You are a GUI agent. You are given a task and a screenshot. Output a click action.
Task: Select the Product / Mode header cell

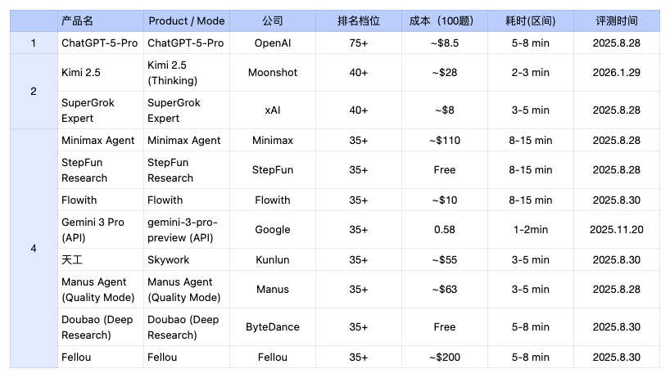tap(187, 20)
